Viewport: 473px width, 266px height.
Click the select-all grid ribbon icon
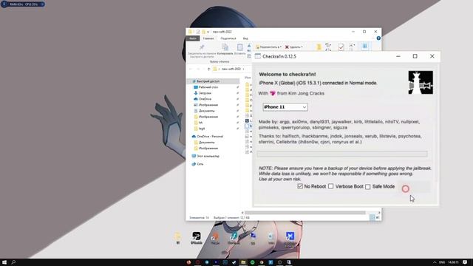click(364, 46)
